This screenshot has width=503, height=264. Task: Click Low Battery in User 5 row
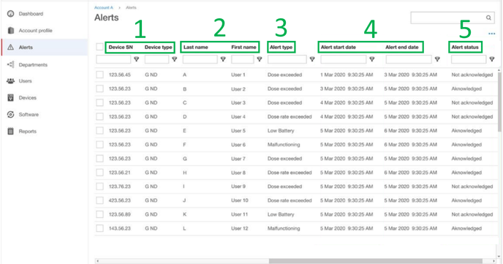coord(281,131)
